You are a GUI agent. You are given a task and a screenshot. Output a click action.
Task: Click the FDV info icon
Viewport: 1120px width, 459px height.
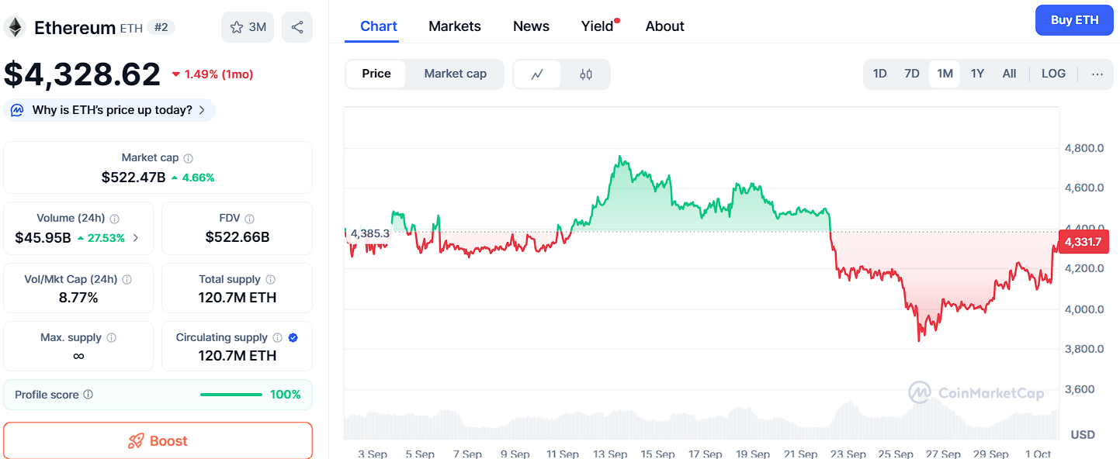(250, 219)
